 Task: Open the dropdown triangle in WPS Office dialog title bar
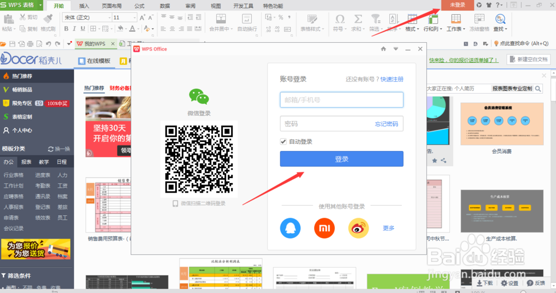tap(396, 49)
